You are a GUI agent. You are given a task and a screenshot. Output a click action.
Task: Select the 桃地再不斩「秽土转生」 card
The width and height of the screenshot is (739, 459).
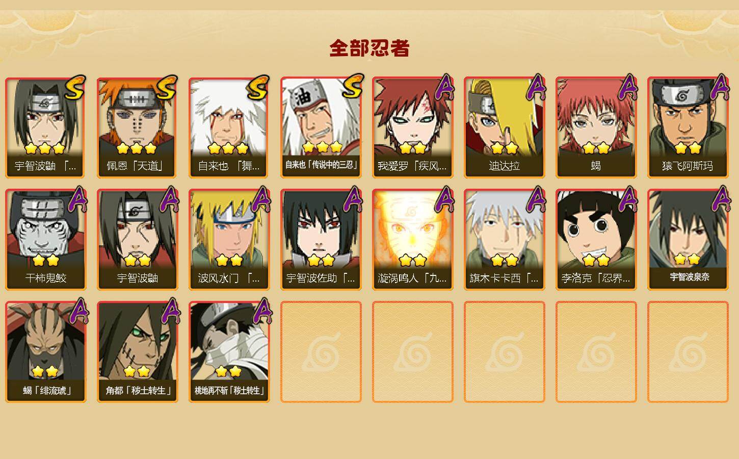229,352
